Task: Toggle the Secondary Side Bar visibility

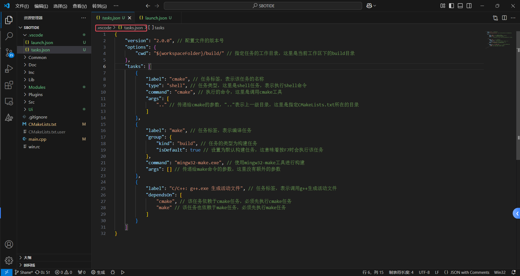Action: click(x=469, y=6)
